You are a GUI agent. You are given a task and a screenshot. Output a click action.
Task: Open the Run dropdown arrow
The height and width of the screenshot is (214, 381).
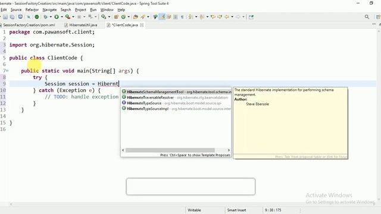[x=62, y=17]
